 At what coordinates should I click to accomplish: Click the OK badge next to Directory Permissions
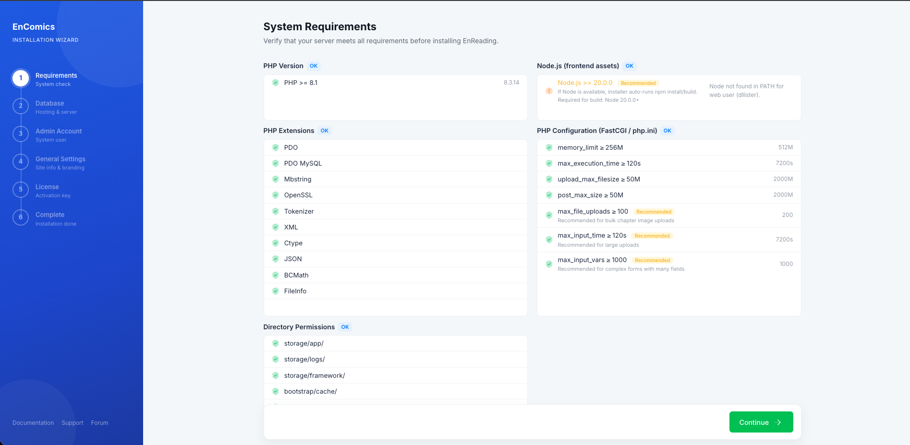(x=345, y=327)
